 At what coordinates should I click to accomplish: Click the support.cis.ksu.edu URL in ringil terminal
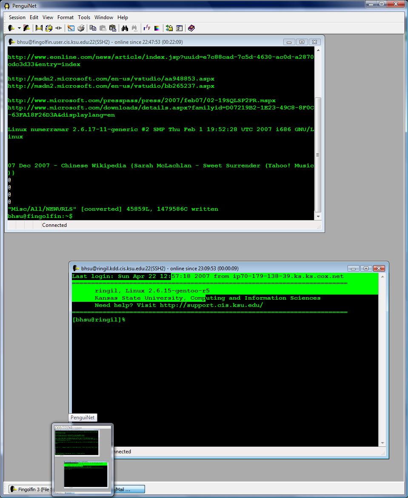click(211, 305)
